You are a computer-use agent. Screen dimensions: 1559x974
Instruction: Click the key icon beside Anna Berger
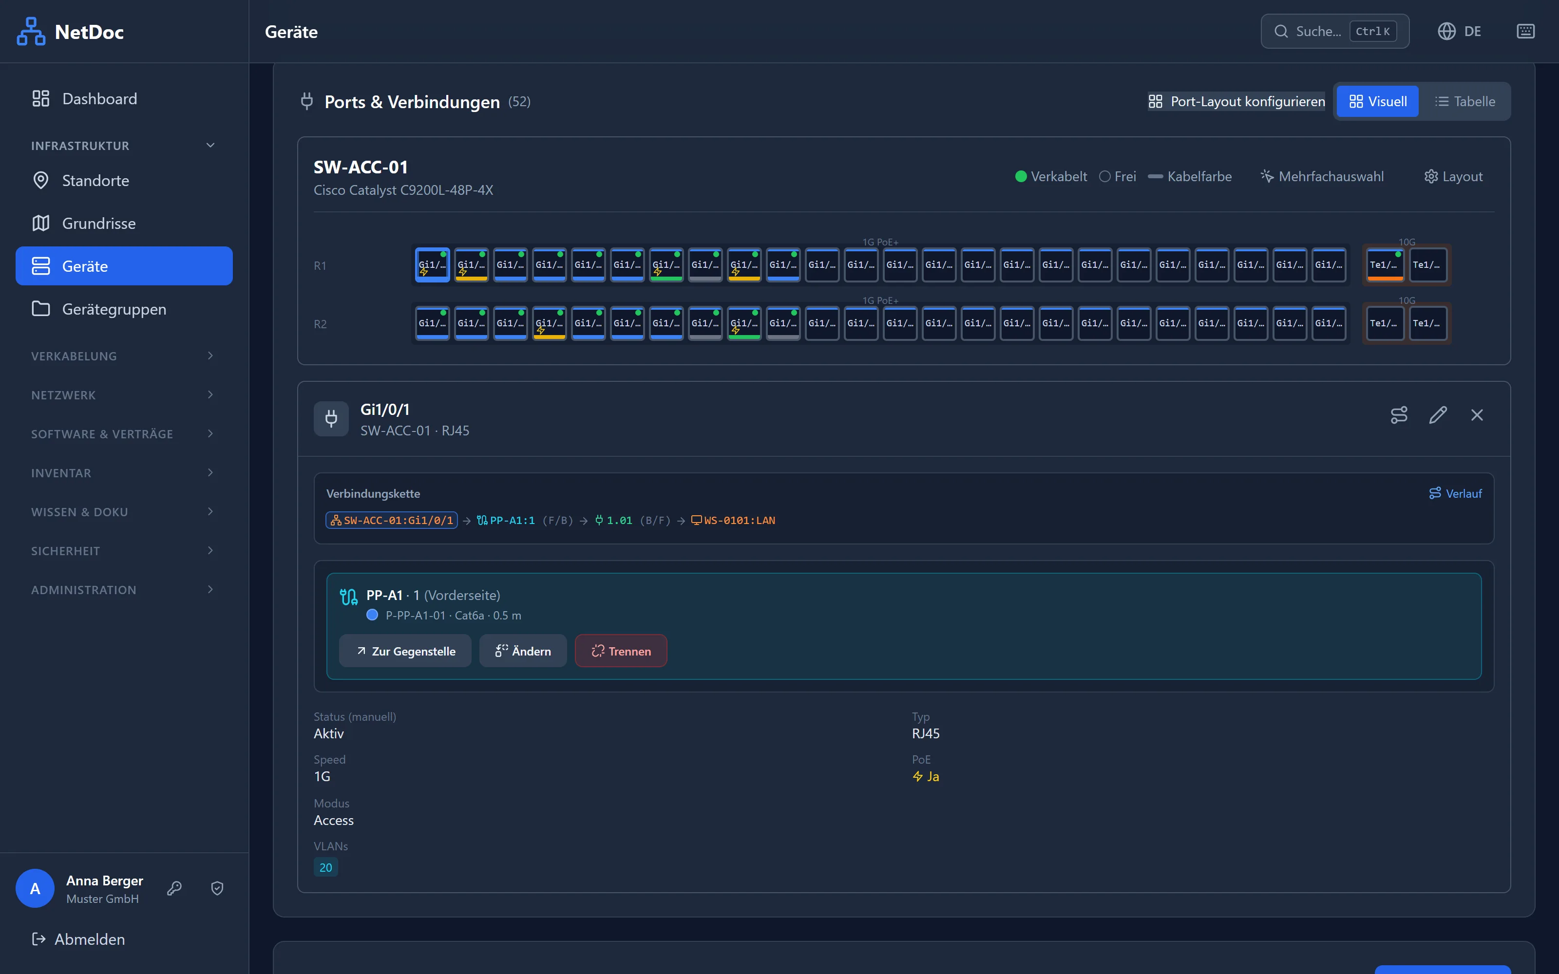(x=174, y=888)
